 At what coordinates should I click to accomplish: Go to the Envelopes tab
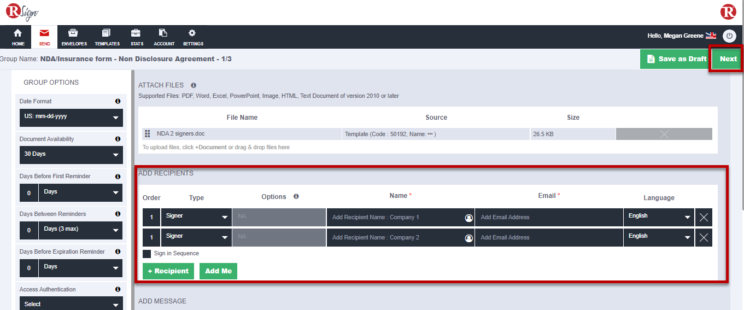(74, 37)
